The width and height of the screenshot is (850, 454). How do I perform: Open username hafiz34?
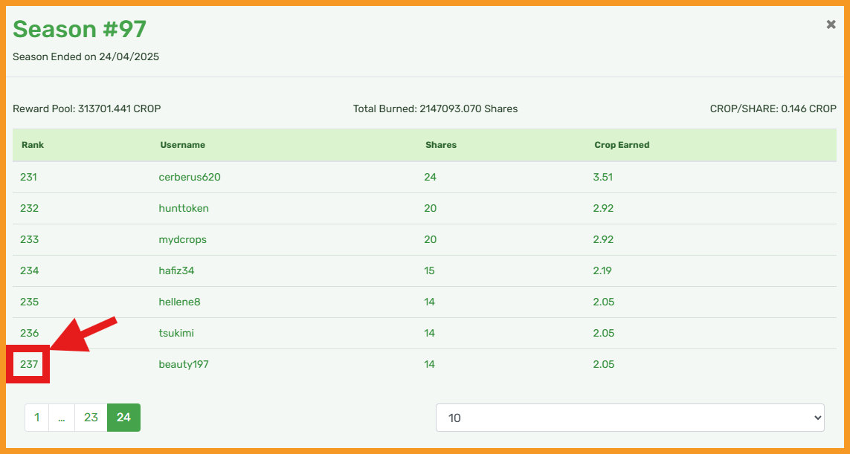click(176, 271)
